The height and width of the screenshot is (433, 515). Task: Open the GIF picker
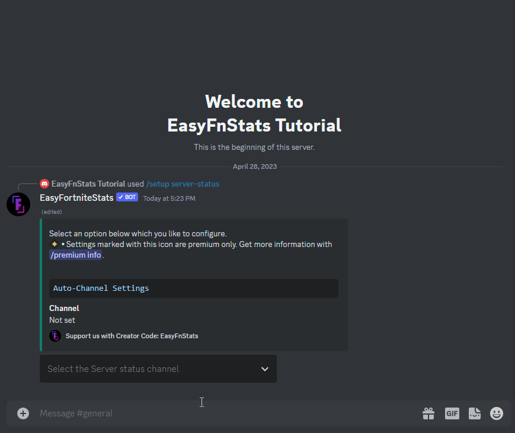[452, 413]
